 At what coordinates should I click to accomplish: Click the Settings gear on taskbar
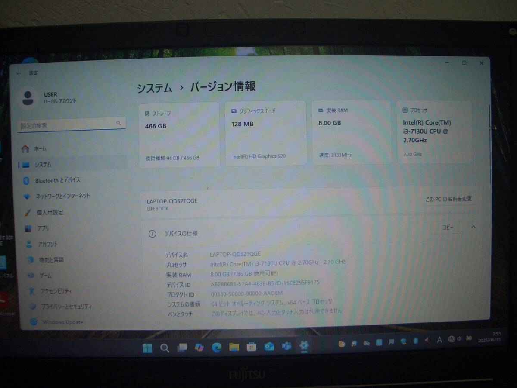pos(304,345)
